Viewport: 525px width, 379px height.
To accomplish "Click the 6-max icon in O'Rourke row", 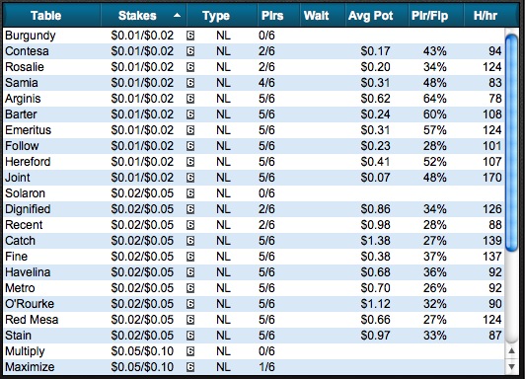I will (190, 304).
